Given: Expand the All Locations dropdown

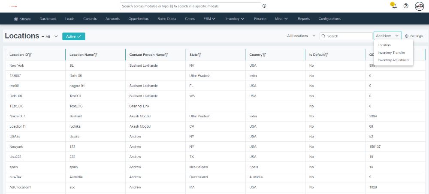Looking at the screenshot, I should coord(302,36).
